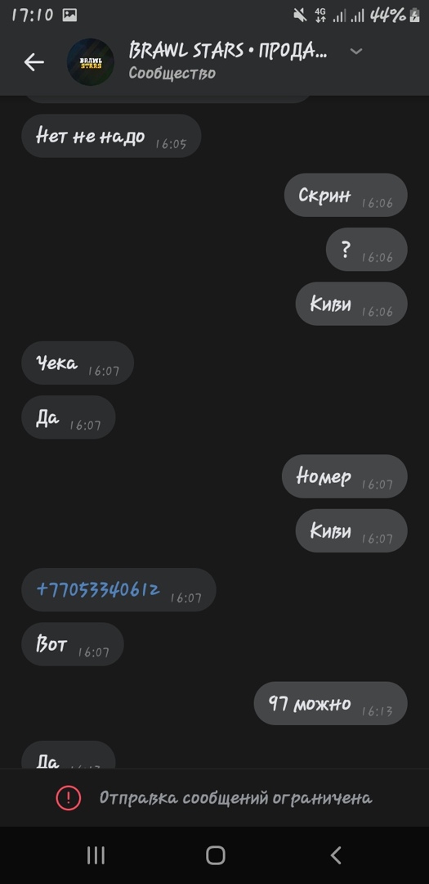Select the received message 'Чека'
The width and height of the screenshot is (429, 884).
[x=78, y=363]
